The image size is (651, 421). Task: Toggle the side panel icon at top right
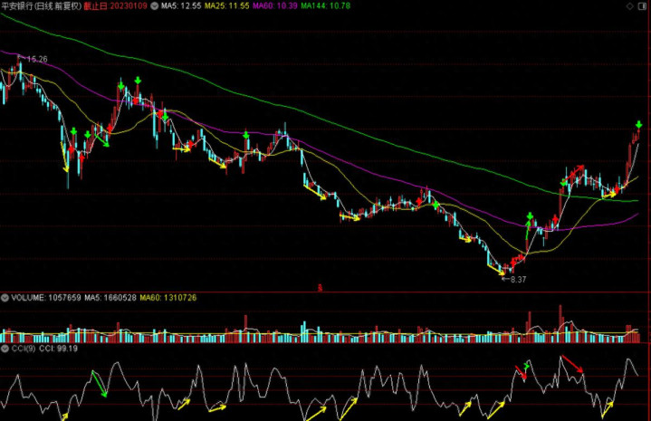point(642,5)
